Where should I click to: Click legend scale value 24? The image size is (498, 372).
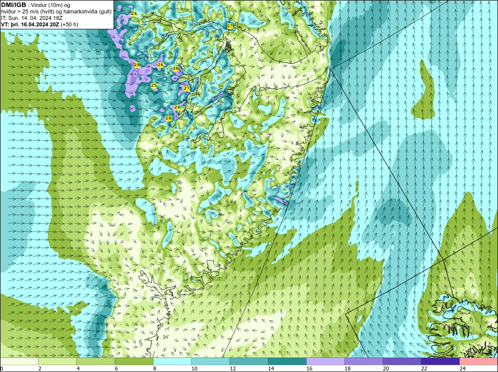(463, 369)
